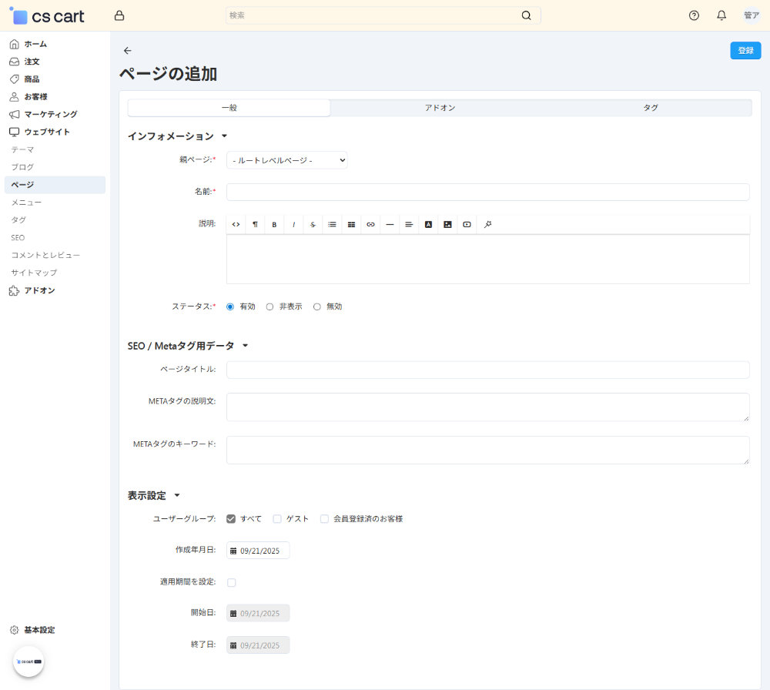The width and height of the screenshot is (770, 690).
Task: Switch to the アドオン tab
Action: point(440,108)
